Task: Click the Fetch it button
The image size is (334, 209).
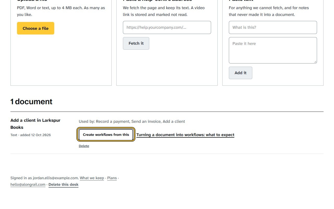Action: point(136,43)
